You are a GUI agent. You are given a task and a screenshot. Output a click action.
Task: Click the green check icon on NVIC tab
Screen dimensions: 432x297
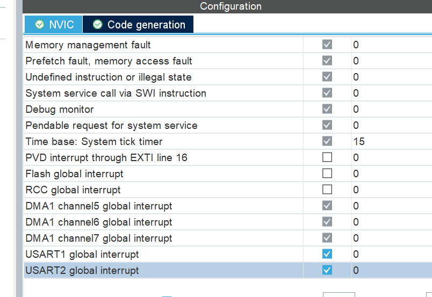40,25
